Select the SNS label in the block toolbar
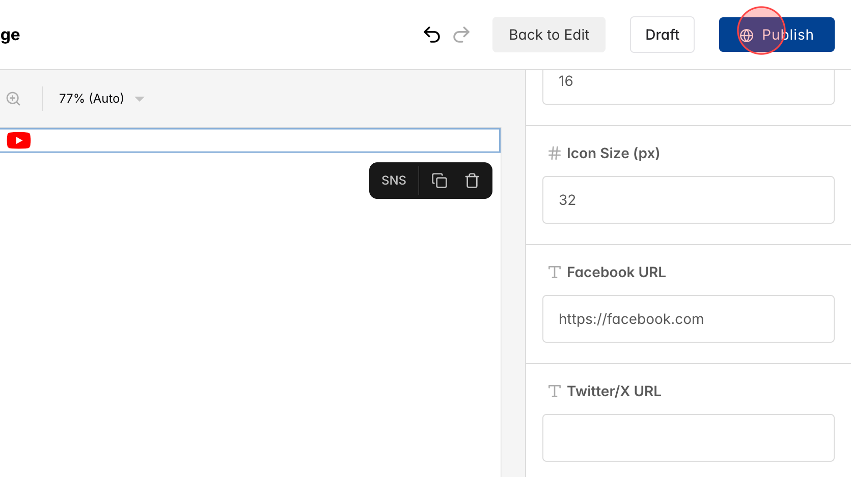The width and height of the screenshot is (851, 477). [393, 181]
